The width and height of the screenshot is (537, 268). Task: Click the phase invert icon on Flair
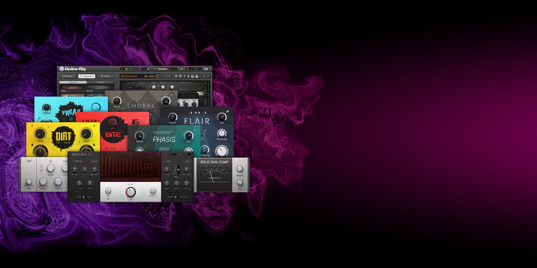[227, 111]
